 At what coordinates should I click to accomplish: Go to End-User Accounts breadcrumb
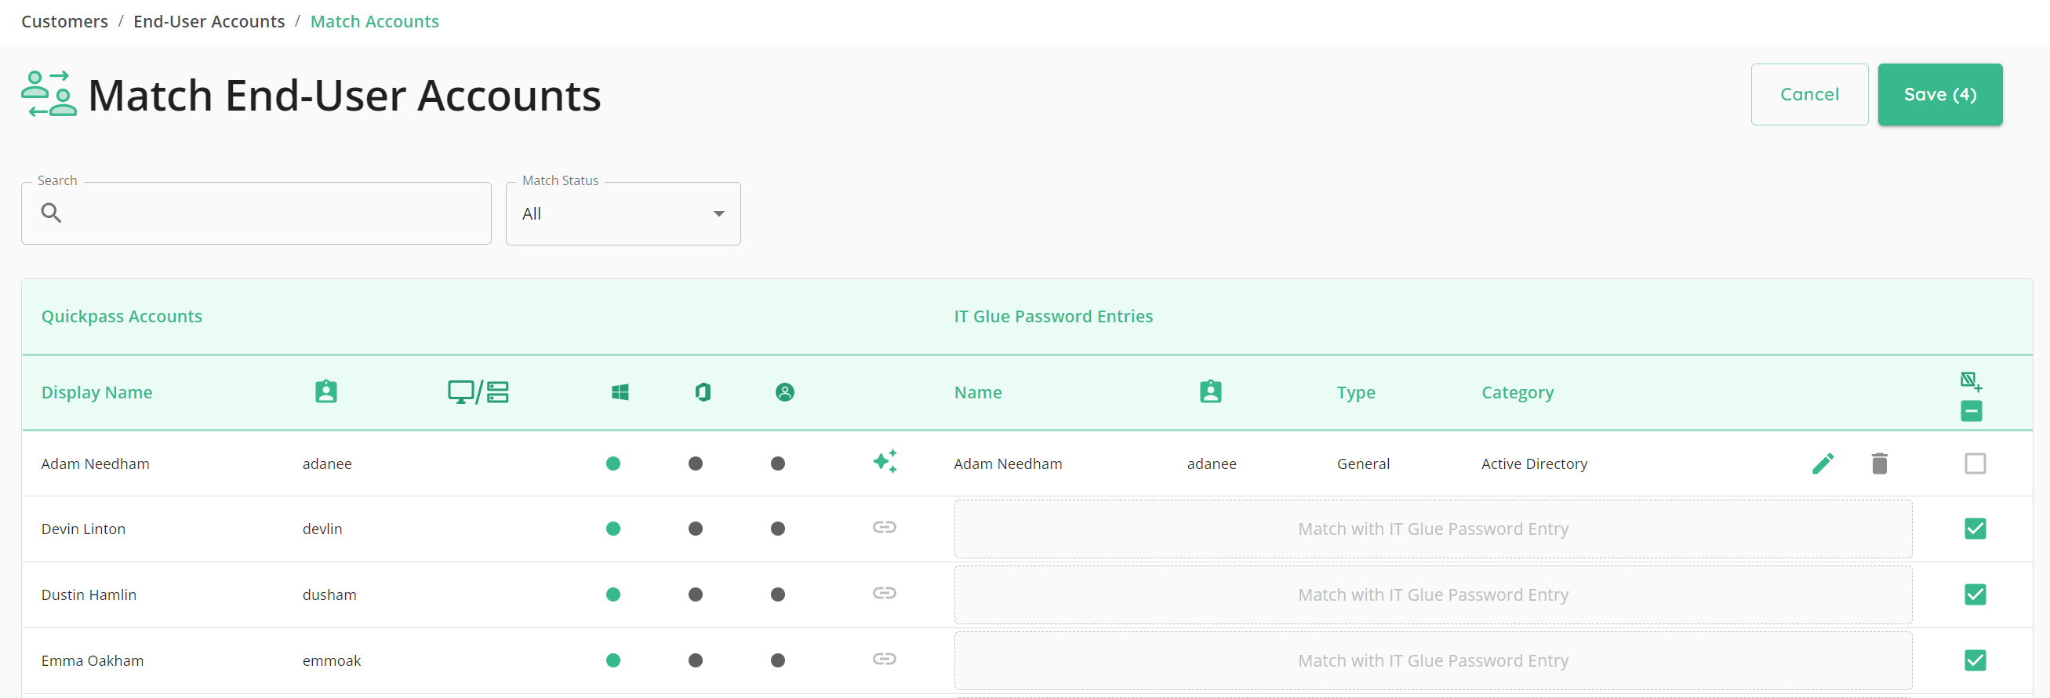[209, 21]
